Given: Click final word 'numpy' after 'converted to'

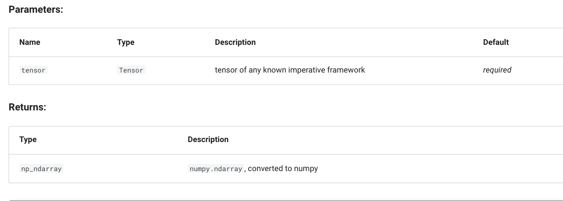Looking at the screenshot, I should point(306,168).
